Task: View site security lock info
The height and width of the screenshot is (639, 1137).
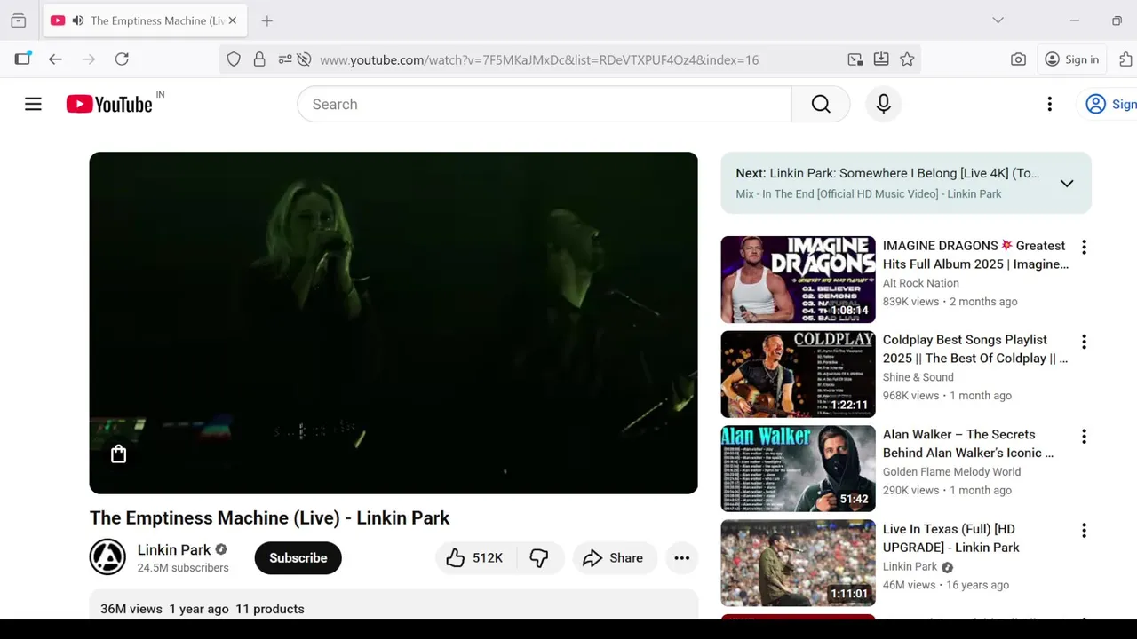Action: pyautogui.click(x=259, y=59)
